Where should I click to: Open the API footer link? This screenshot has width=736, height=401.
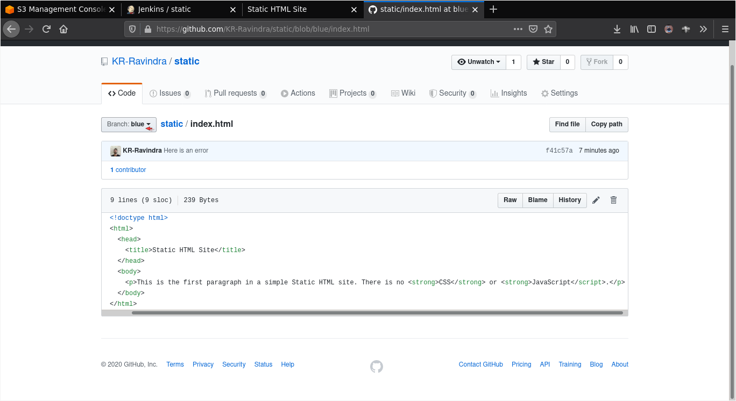point(545,364)
